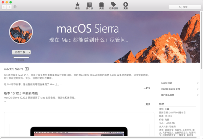Open the Categories (类别) tab
The width and height of the screenshot is (203, 139).
101,6
